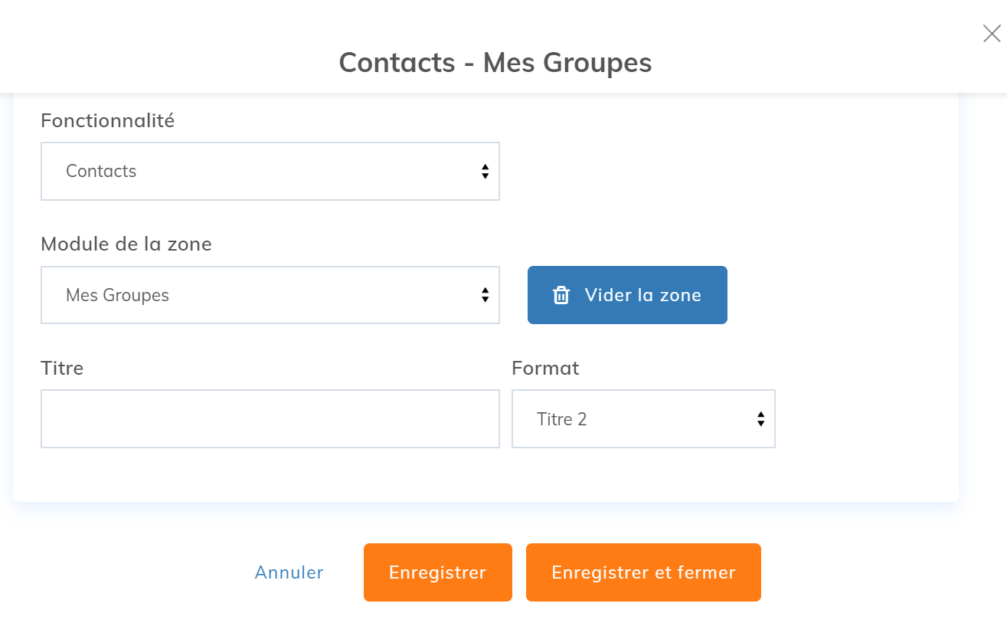Select the Mes Groupes value text
This screenshot has height=623, width=1007.
click(x=117, y=295)
